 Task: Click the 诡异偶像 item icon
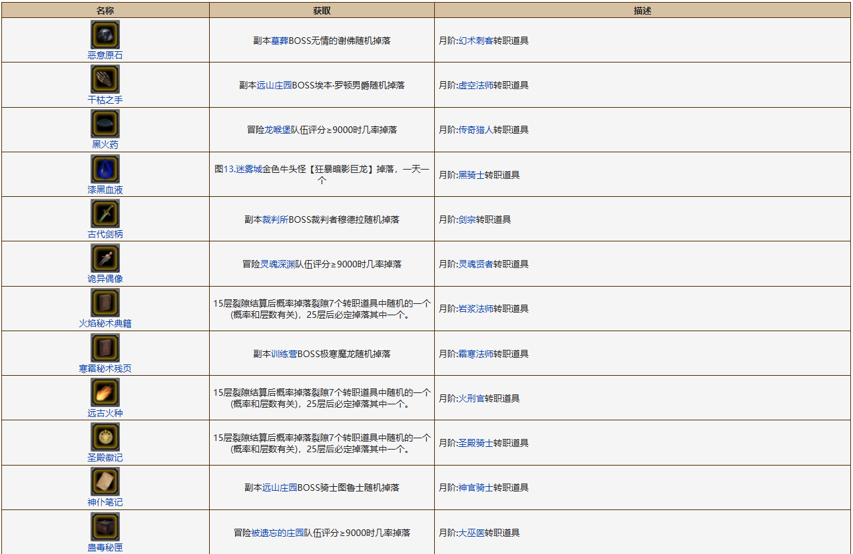click(105, 258)
